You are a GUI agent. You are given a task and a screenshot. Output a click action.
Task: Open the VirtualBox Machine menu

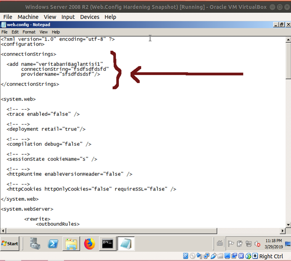(x=28, y=17)
